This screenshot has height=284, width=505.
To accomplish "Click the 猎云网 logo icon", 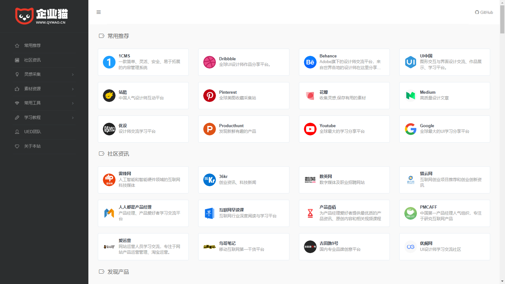I will pos(411,180).
